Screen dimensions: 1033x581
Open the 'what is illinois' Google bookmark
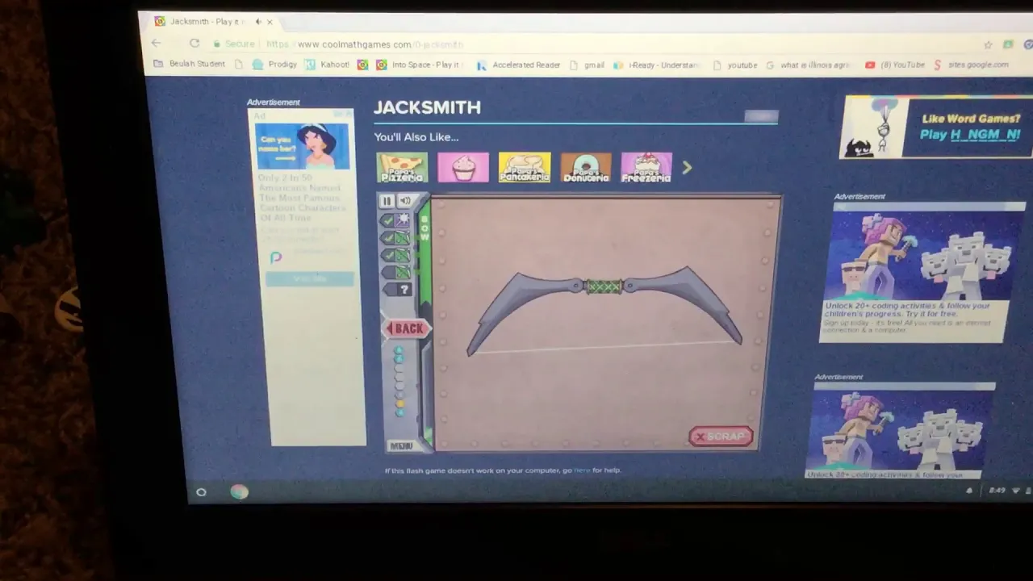coord(810,65)
